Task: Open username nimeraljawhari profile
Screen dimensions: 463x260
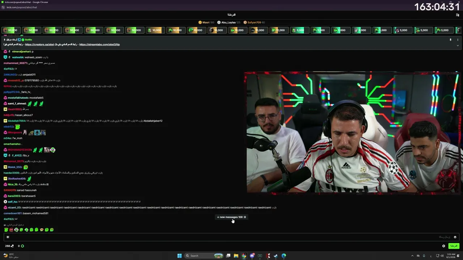Action: [21, 52]
